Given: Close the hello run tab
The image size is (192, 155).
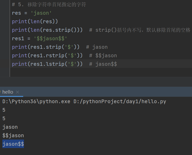Looking at the screenshot, I should coord(18,92).
